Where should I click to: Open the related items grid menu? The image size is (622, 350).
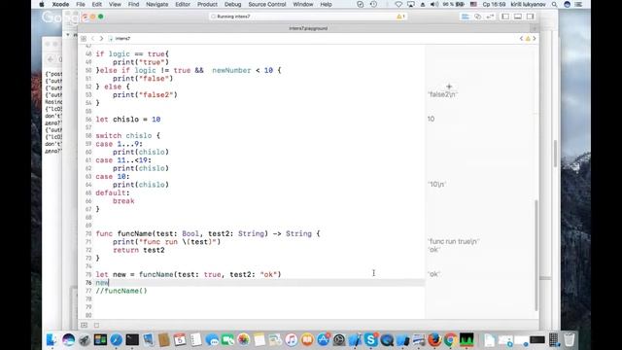pos(84,39)
